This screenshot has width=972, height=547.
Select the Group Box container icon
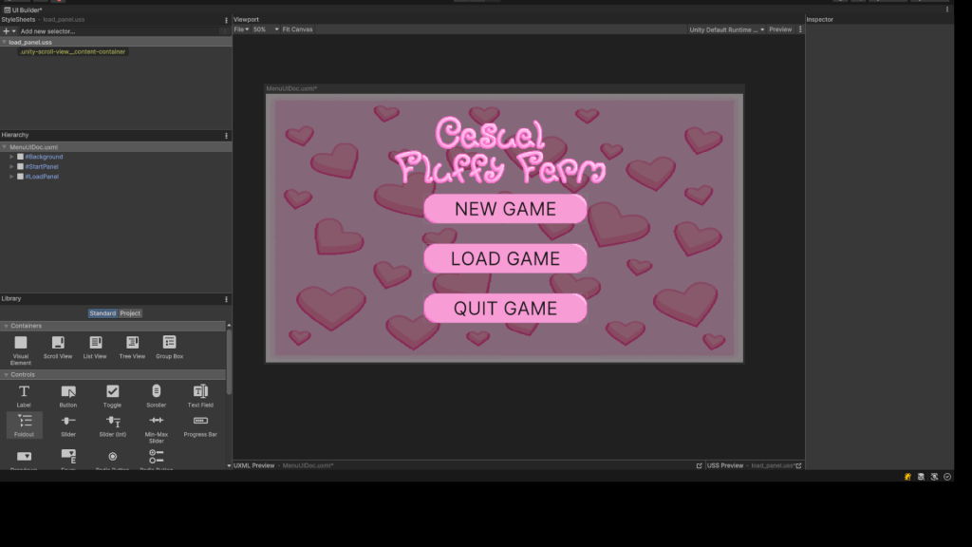coord(169,347)
